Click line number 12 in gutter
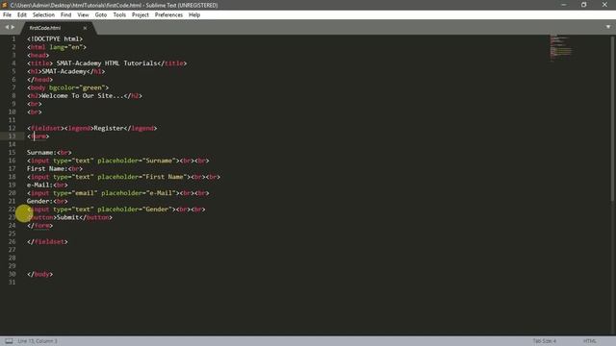Viewport: 616px width, 346px height. click(x=13, y=128)
